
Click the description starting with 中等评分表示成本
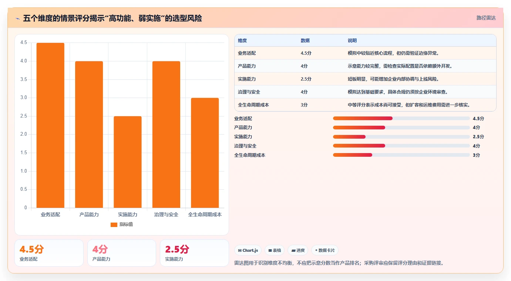pyautogui.click(x=410, y=105)
